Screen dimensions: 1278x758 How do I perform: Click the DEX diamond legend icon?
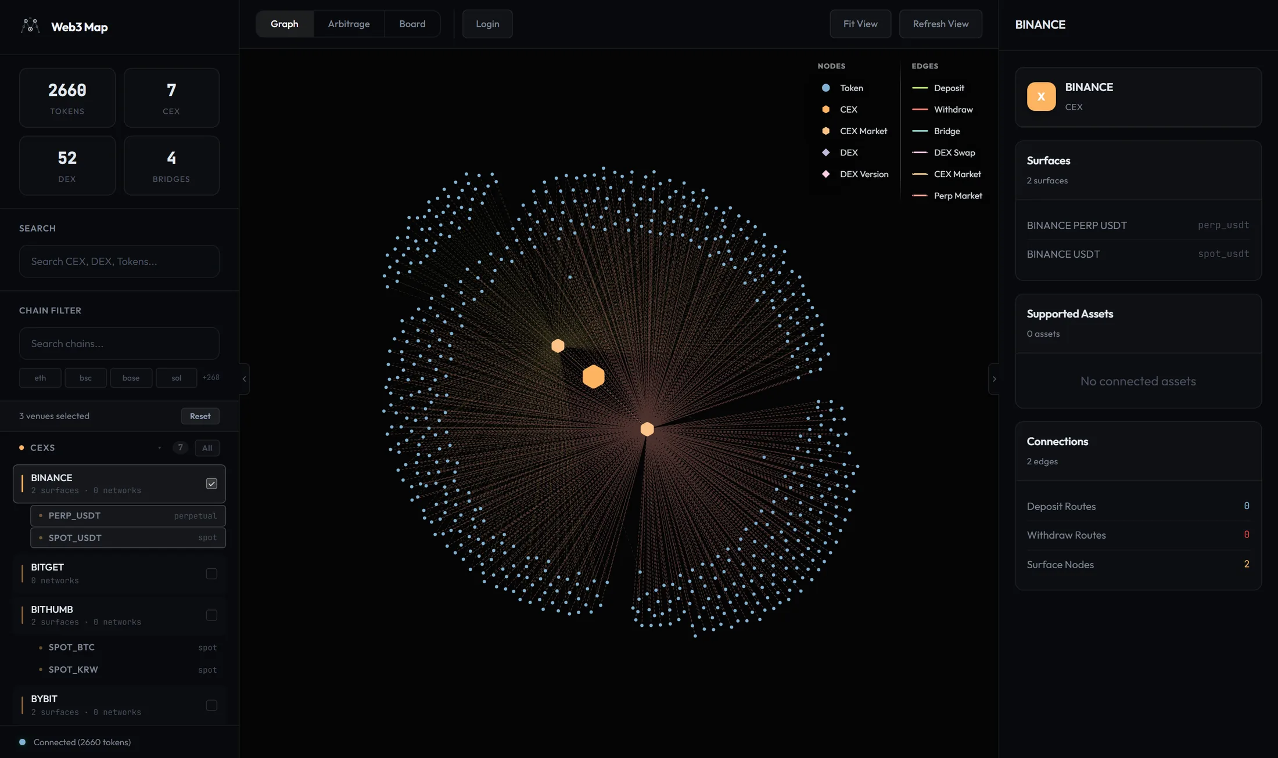point(825,152)
